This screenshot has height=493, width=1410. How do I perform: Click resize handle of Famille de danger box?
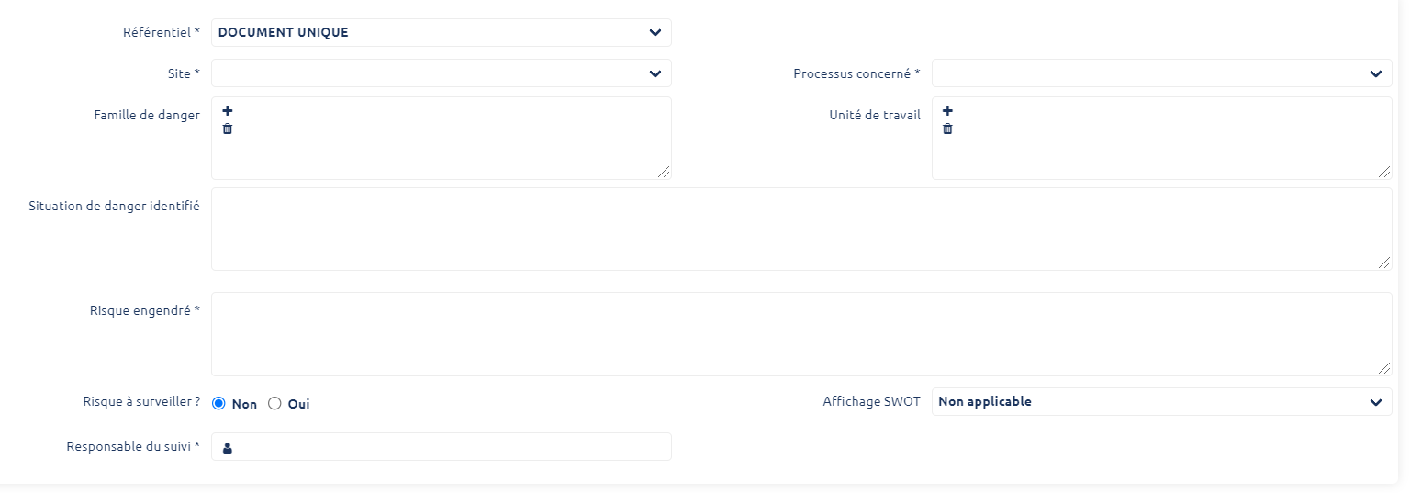point(664,172)
